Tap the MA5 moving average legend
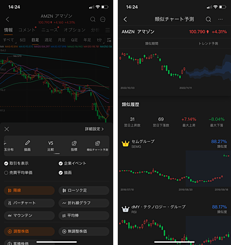 [11, 47]
